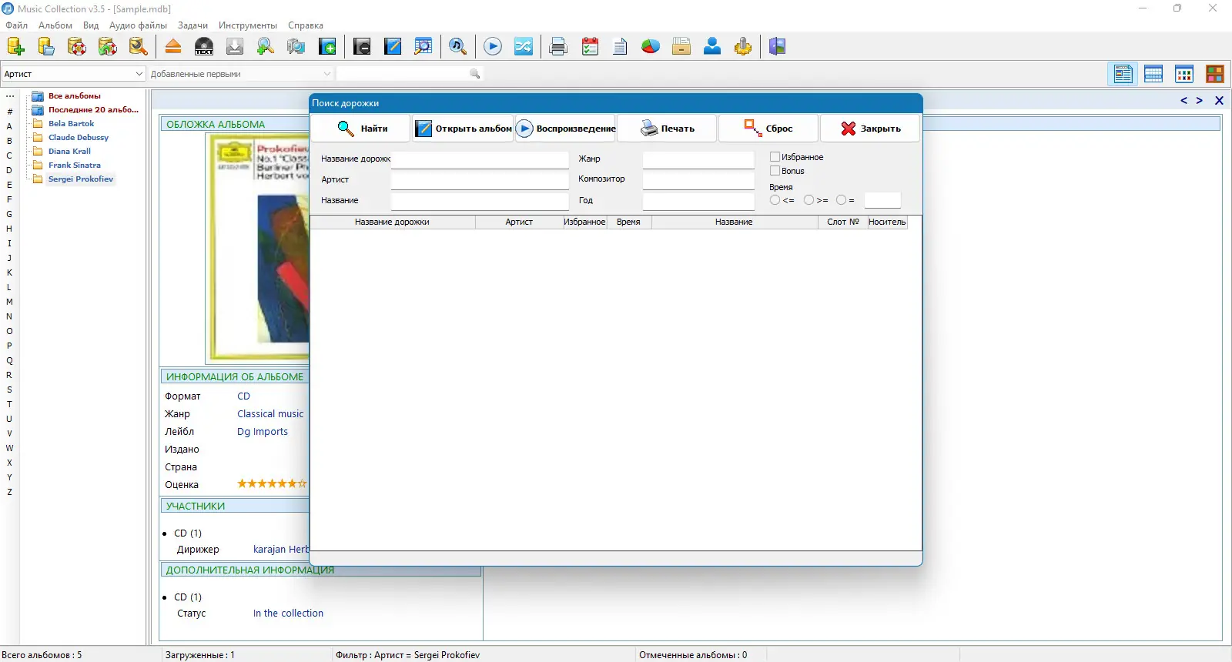Image resolution: width=1232 pixels, height=662 pixels.
Task: Select the >= time radio button
Action: (808, 200)
